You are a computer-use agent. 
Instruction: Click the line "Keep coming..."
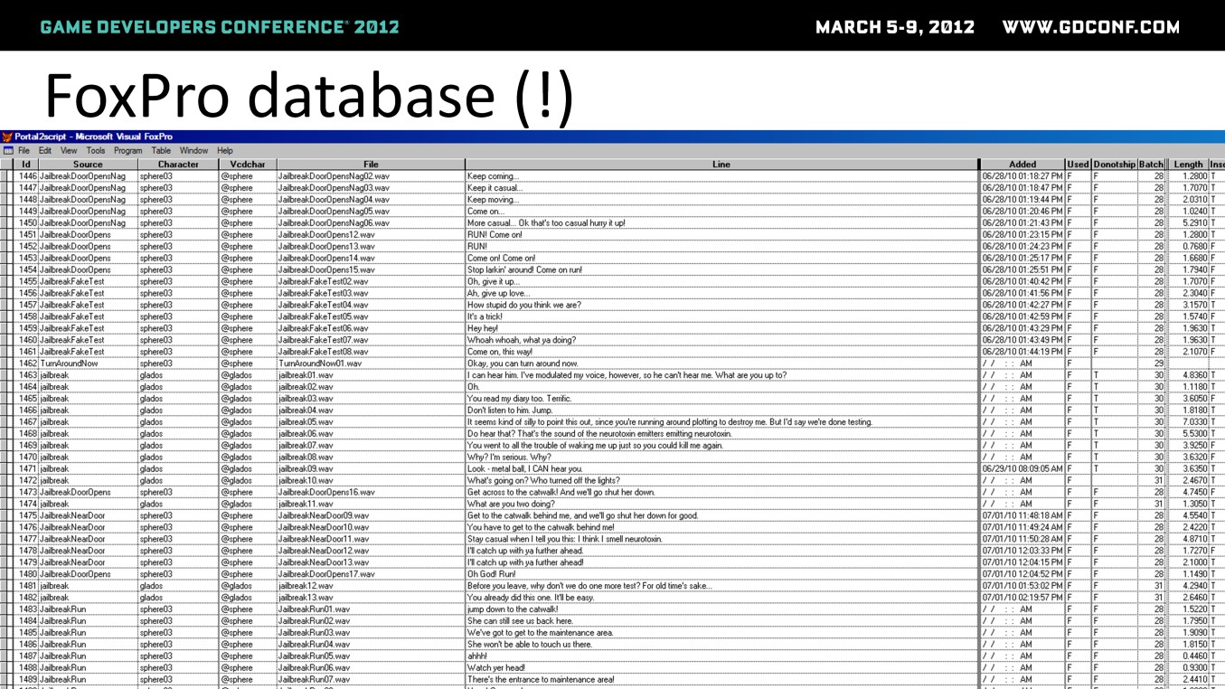(494, 176)
